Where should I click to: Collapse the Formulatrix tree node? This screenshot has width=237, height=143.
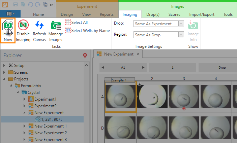click(11, 86)
